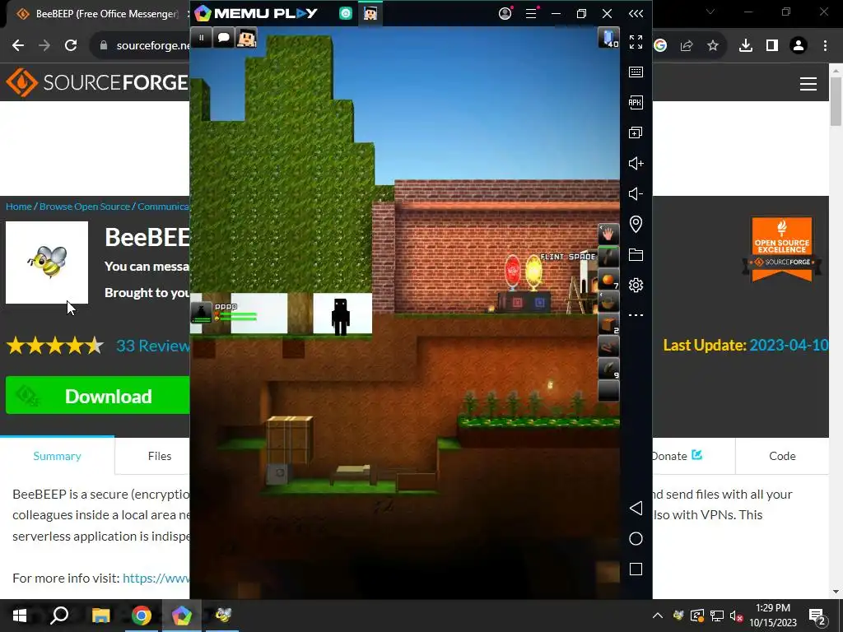Open File Explorer from the taskbar

(x=100, y=616)
